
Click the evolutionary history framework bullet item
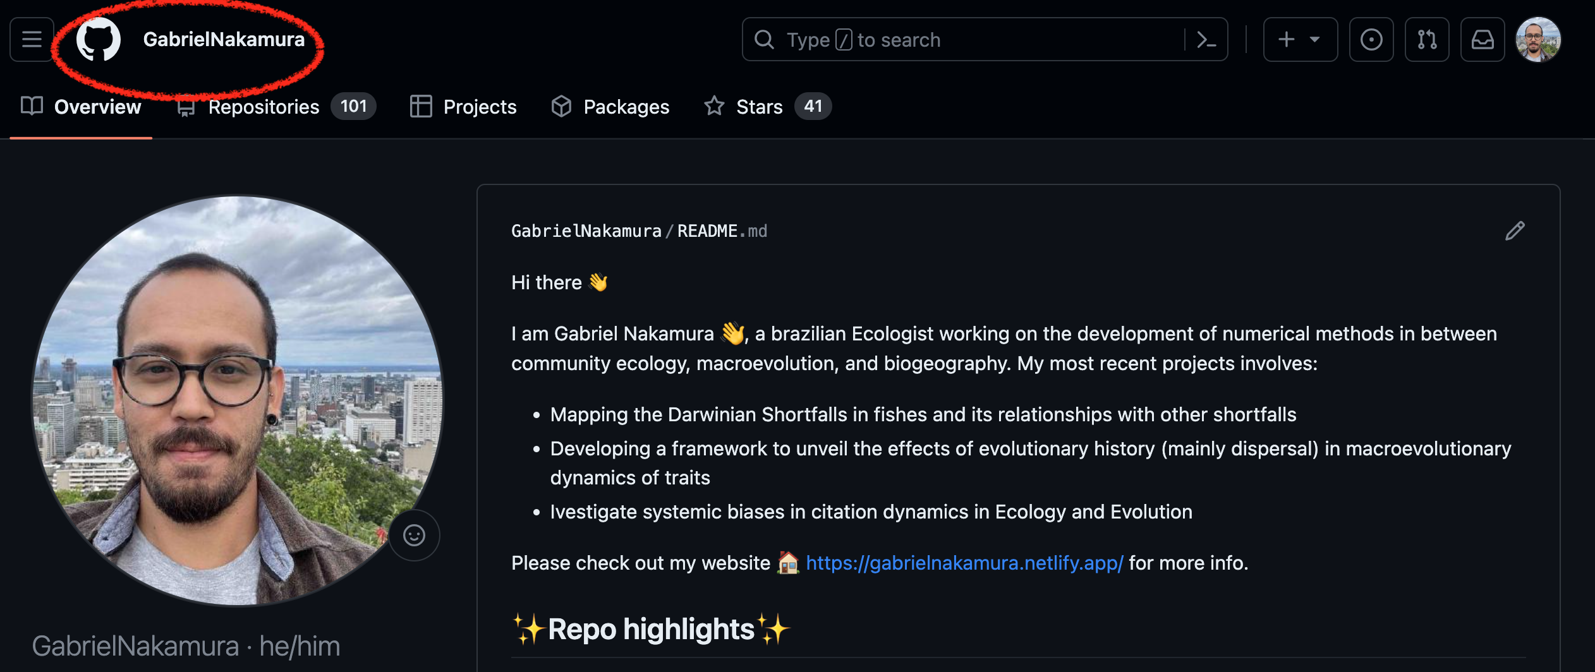[1031, 463]
